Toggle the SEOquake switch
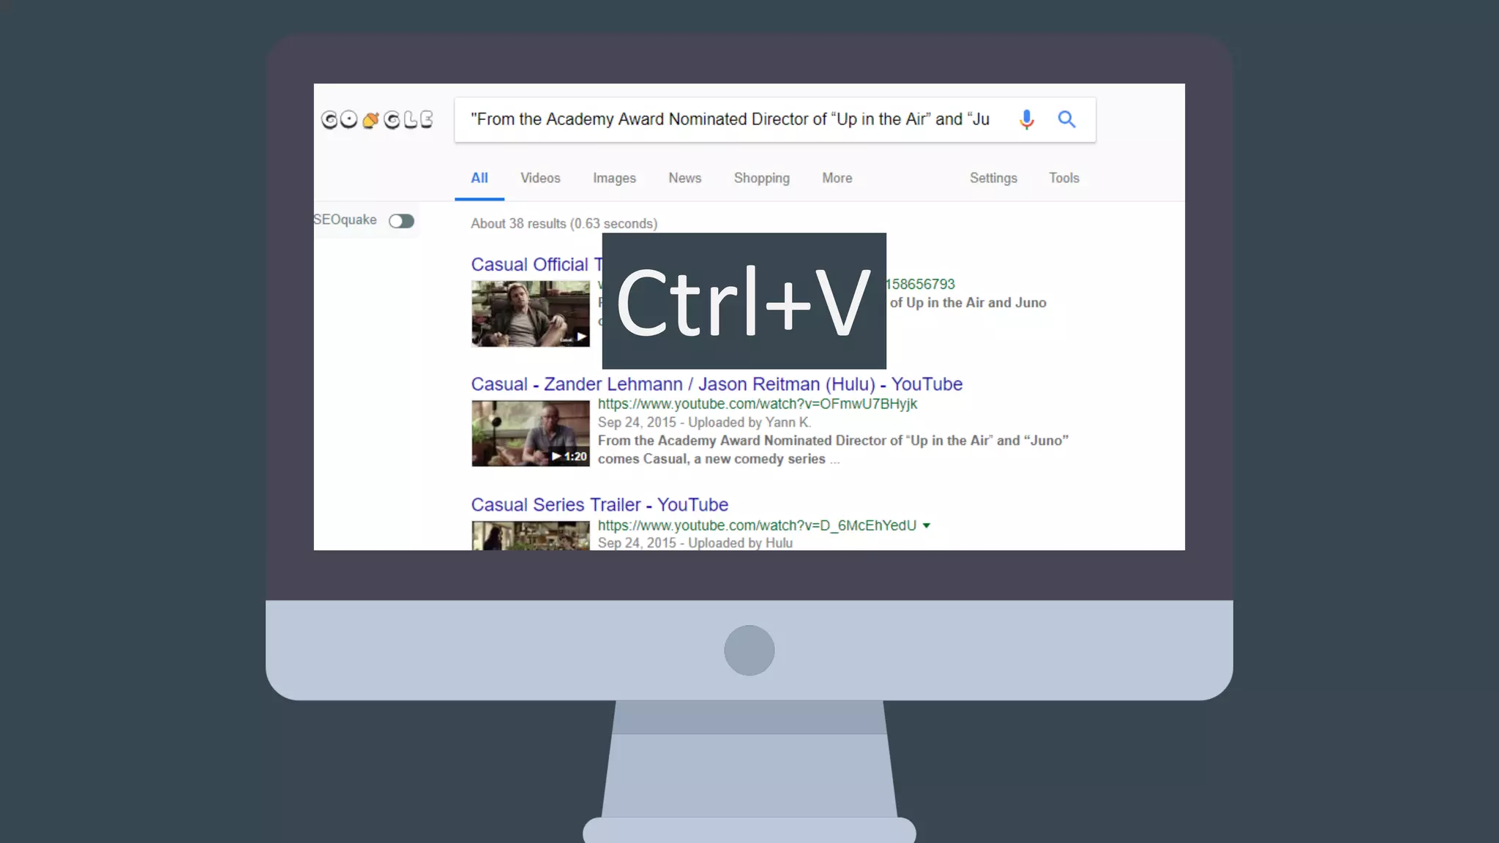1499x843 pixels. point(401,221)
